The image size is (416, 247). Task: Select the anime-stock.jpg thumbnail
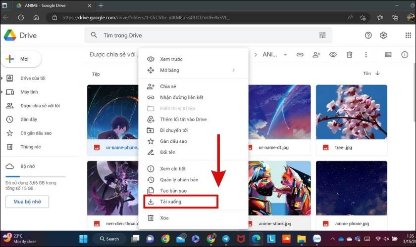point(279,188)
